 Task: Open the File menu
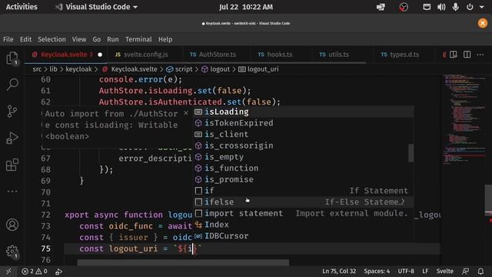[x=8, y=39]
